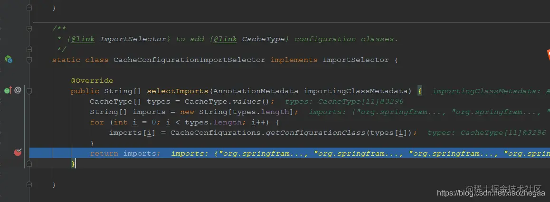This screenshot has height=202, width=550.
Task: Toggle the breakpoint on the return imports line
Action: [x=18, y=152]
